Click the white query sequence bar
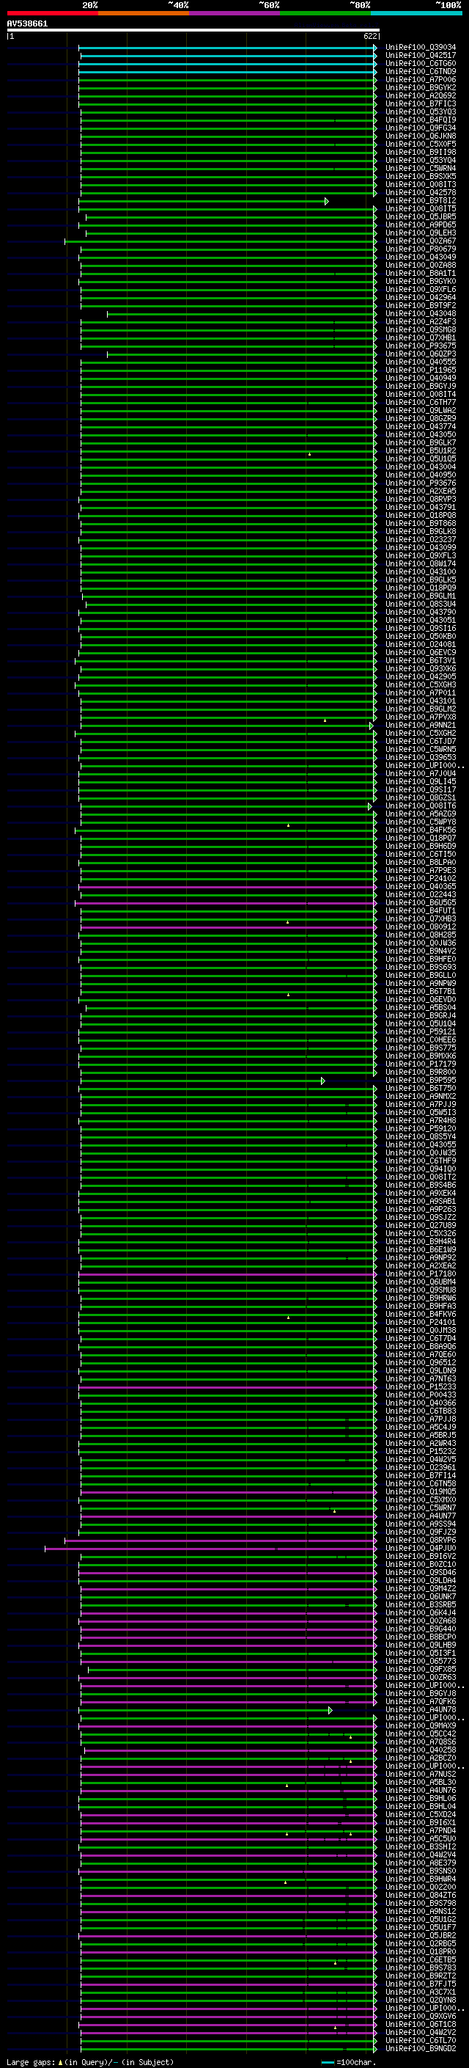This screenshot has height=2068, width=469. [x=193, y=31]
